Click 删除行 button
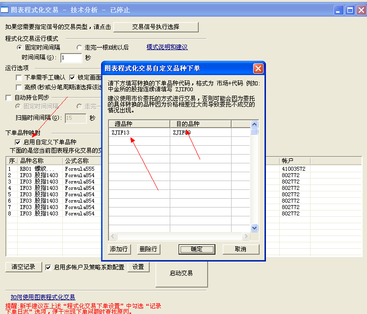 149,249
